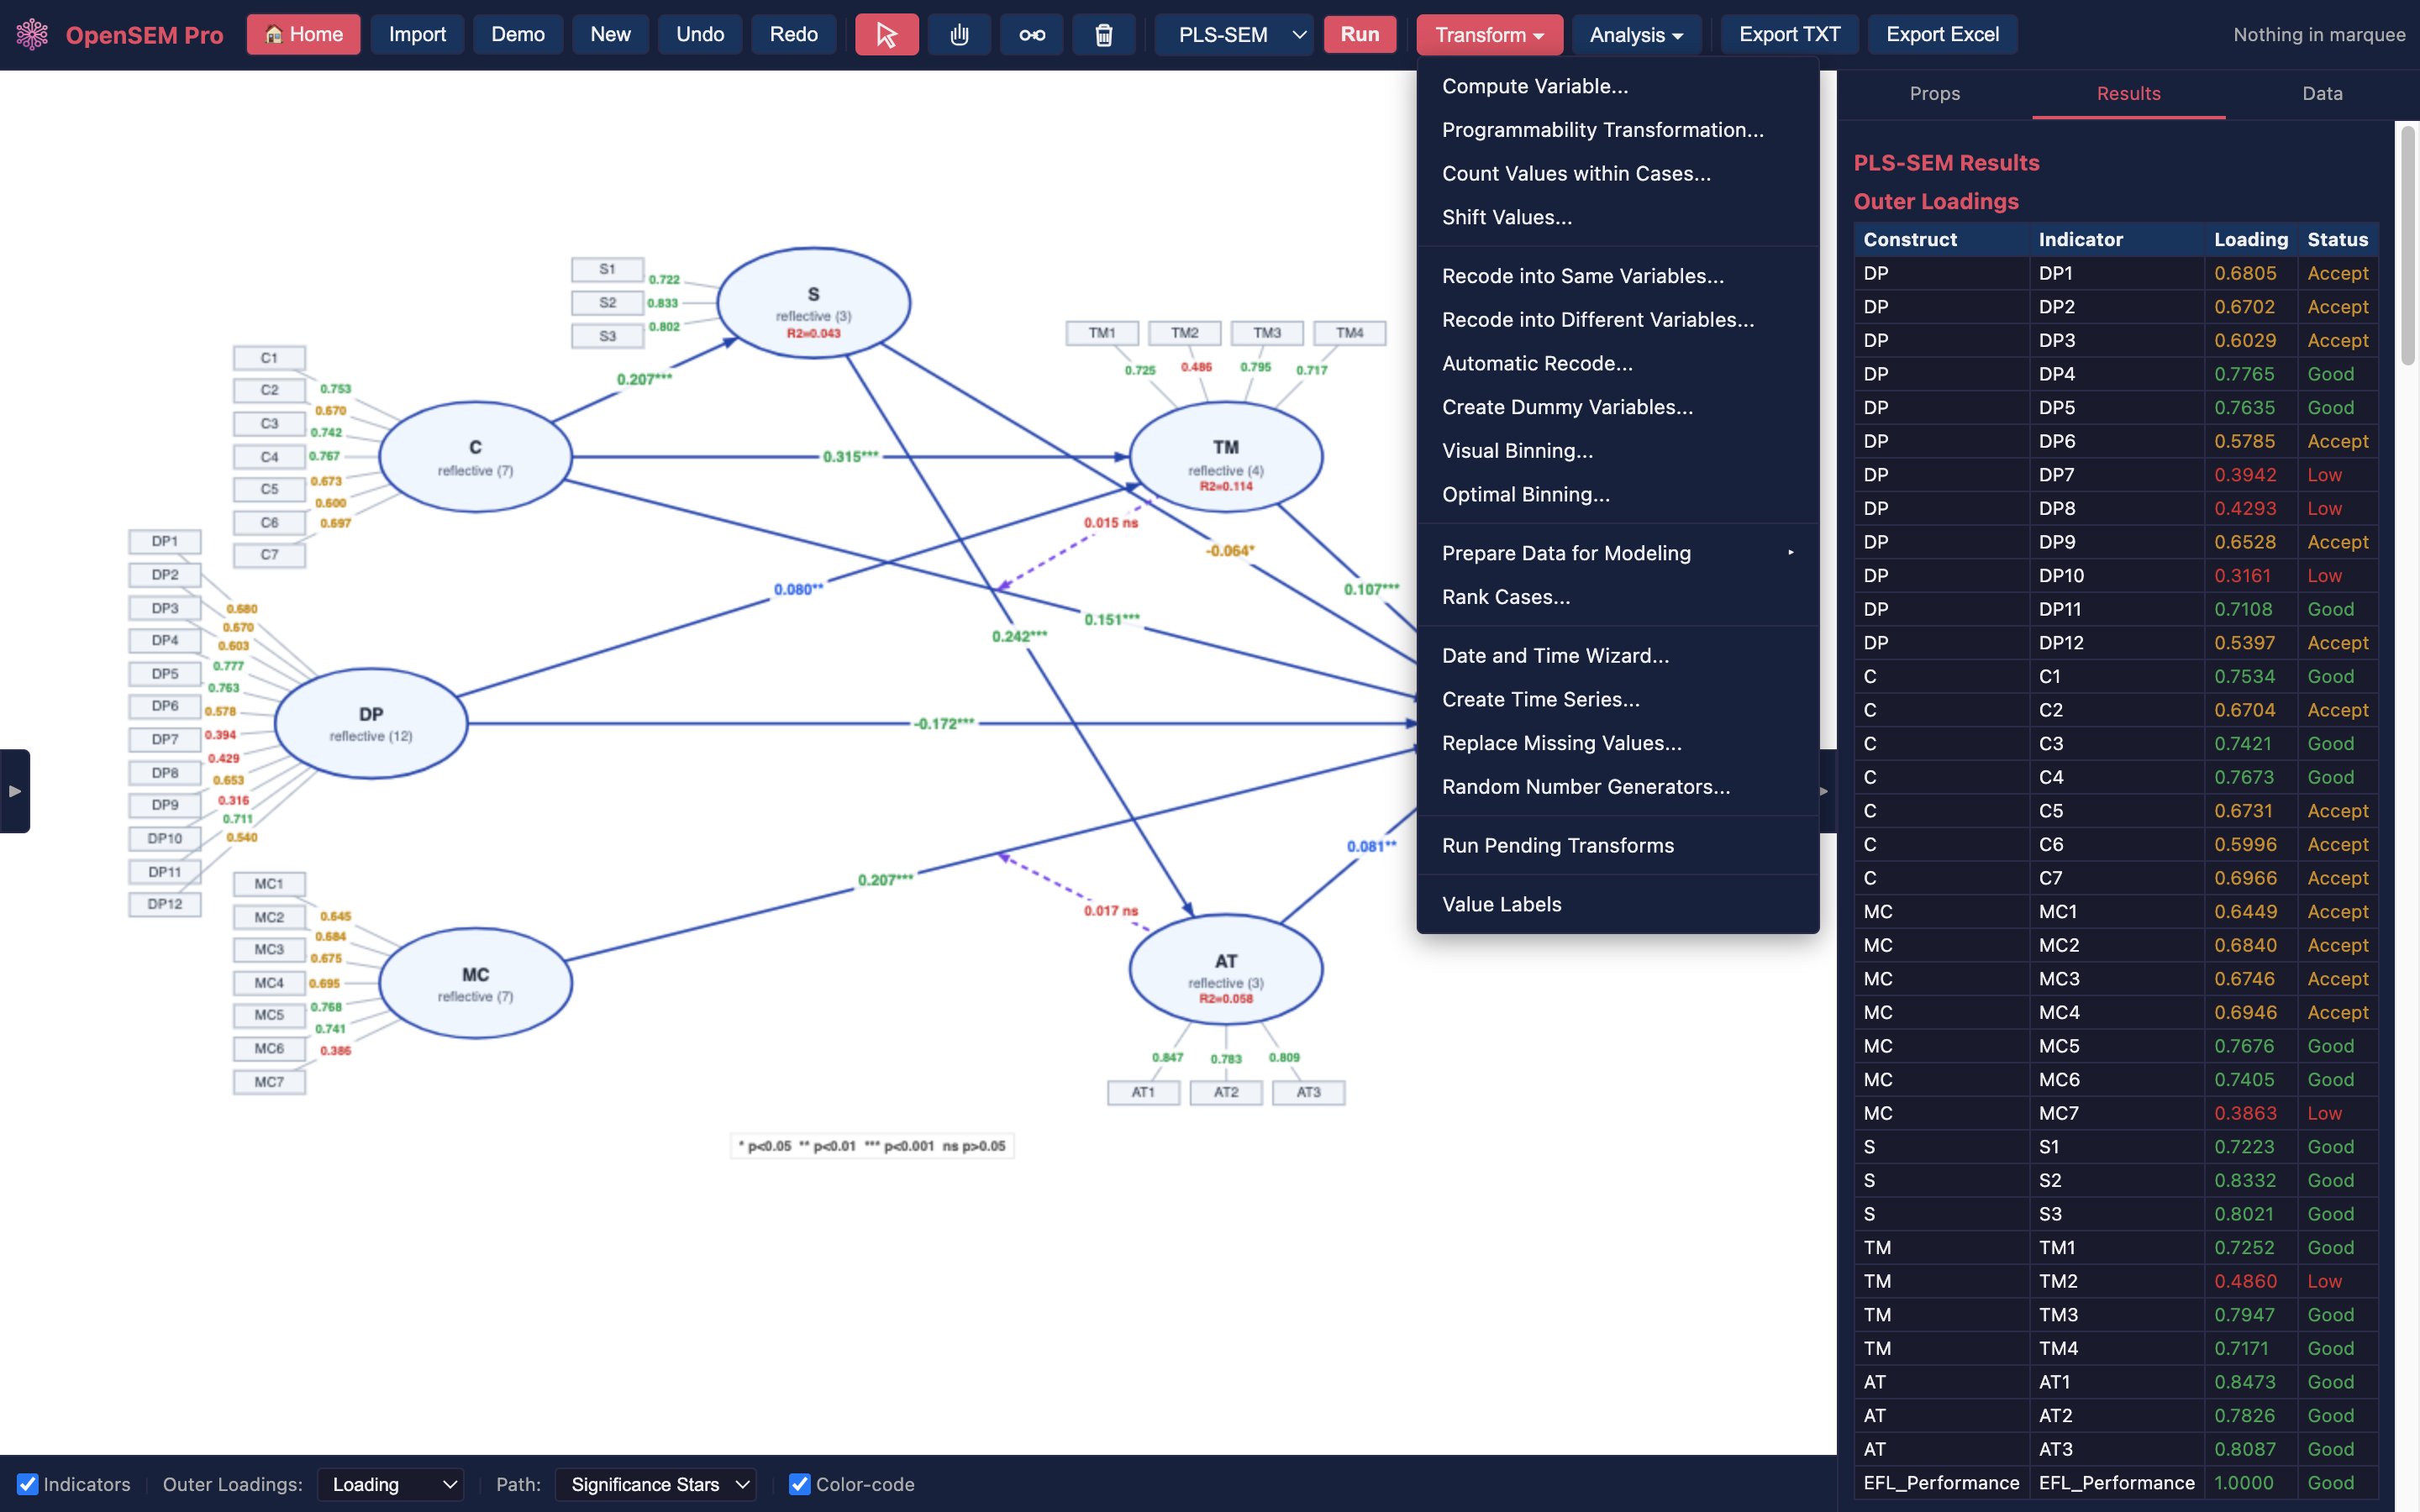Screen dimensions: 2420x1512
Task: Choose the link connector tool
Action: point(1031,35)
